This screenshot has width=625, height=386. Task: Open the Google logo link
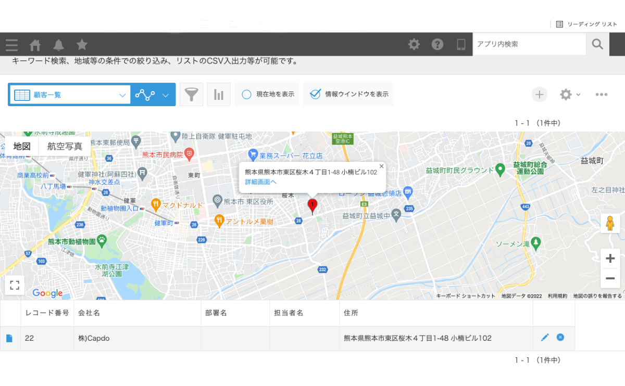[x=47, y=293]
